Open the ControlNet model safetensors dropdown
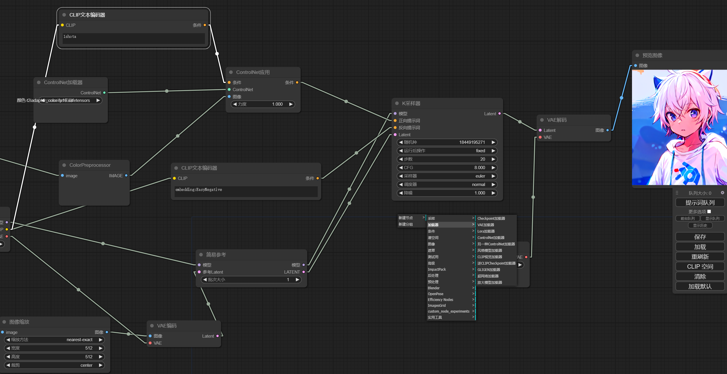Image resolution: width=727 pixels, height=374 pixels. (70, 100)
